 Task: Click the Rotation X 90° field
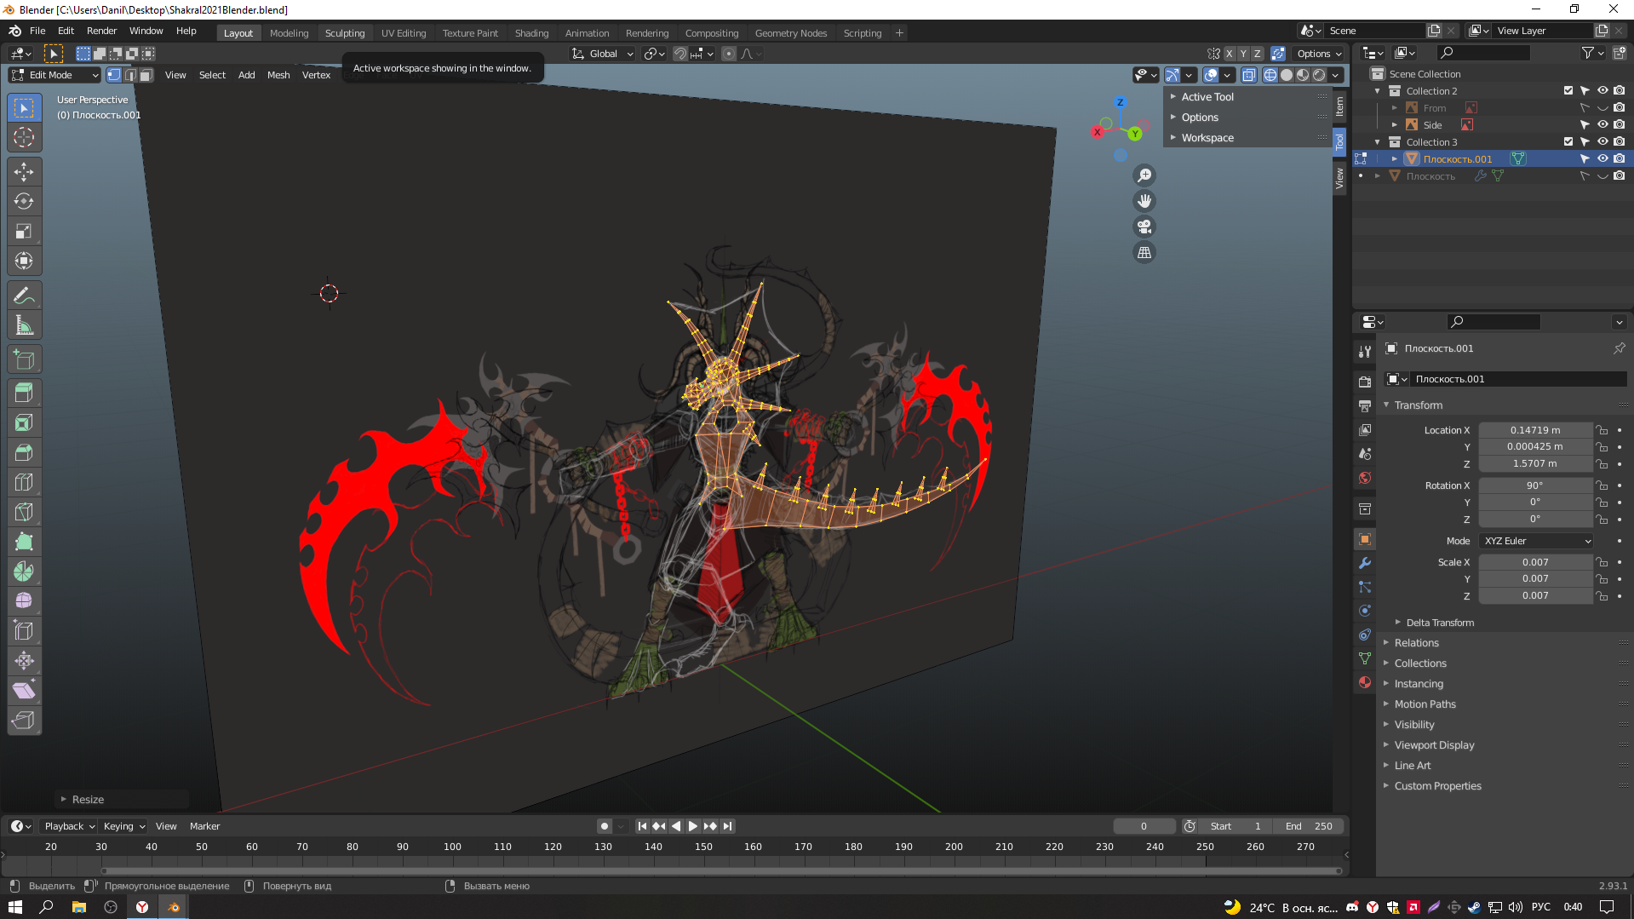click(x=1535, y=485)
